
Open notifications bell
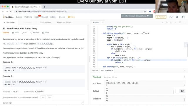(177, 17)
